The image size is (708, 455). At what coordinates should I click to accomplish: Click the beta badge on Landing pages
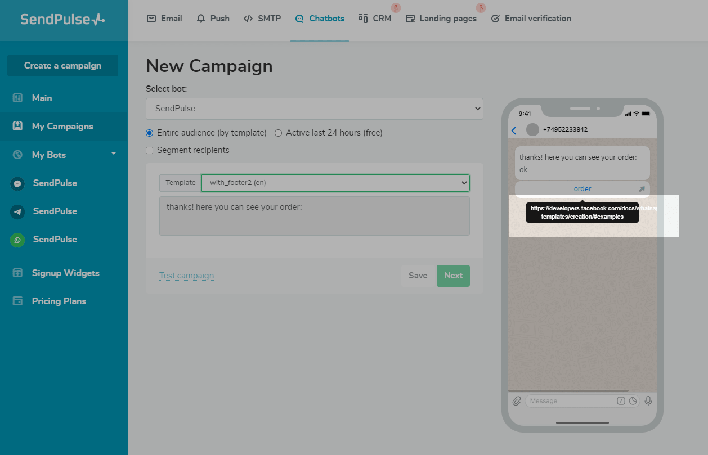[x=481, y=8]
